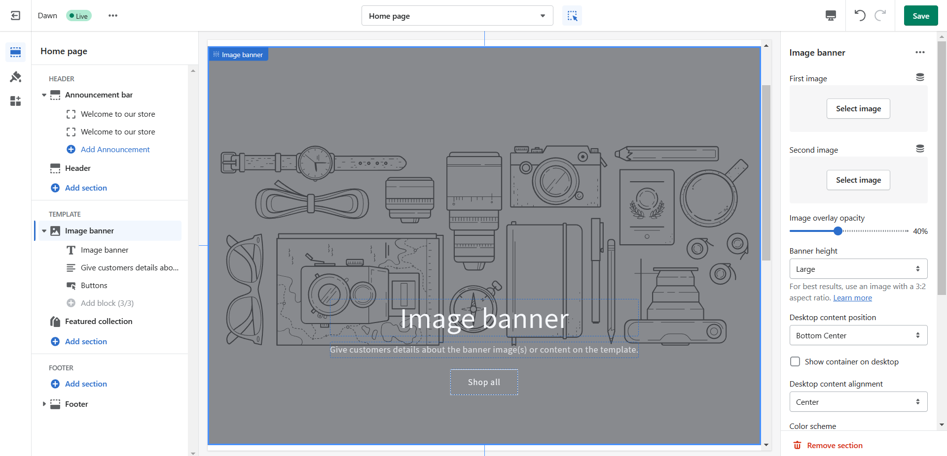Screen dimensions: 947x456
Task: Add section under Header group
Action: [86, 188]
